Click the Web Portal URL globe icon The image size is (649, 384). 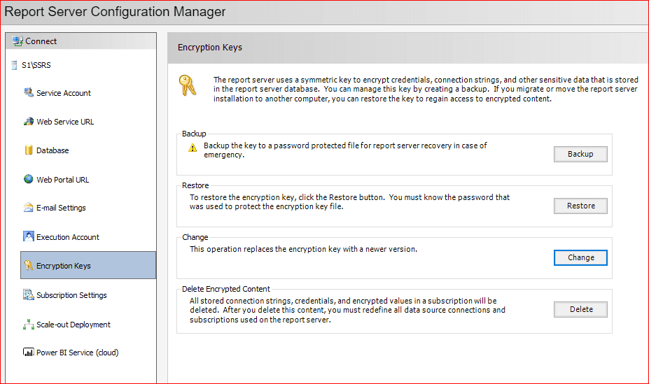[x=29, y=179]
